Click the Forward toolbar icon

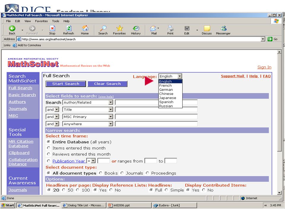click(x=32, y=29)
